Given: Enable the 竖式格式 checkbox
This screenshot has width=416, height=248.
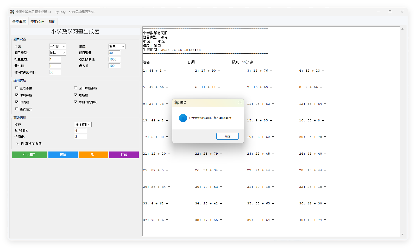Looking at the screenshot, I should pos(17,109).
